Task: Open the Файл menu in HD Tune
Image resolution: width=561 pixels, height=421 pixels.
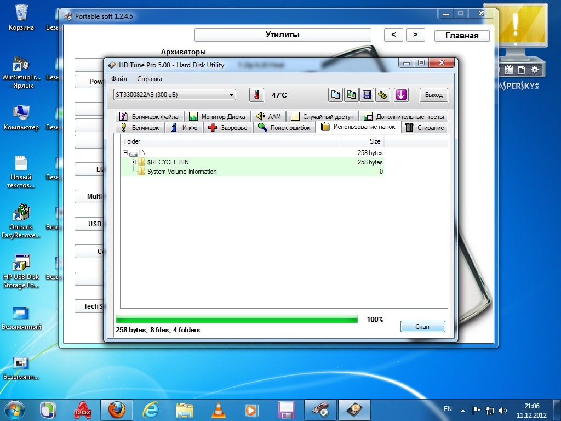Action: (119, 79)
